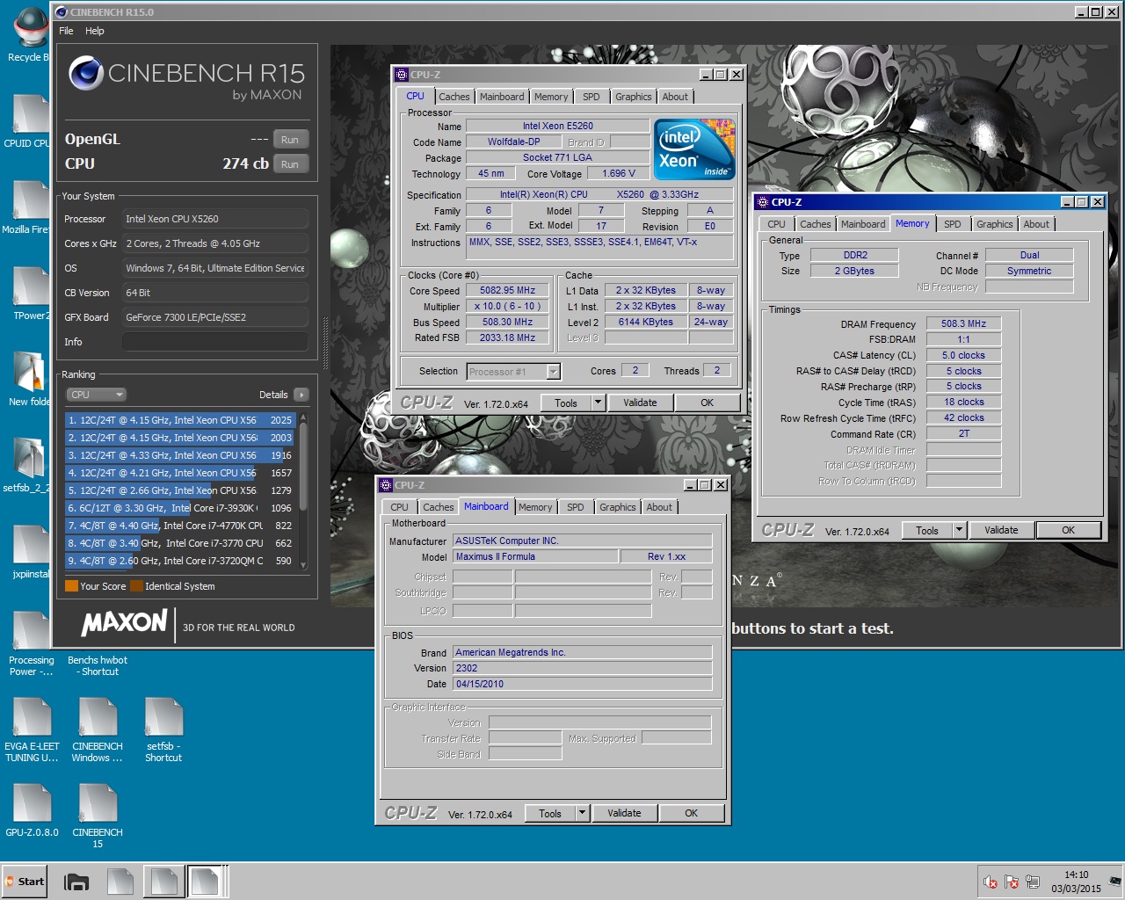1125x900 pixels.
Task: Open the CINEBENCH 15 desktop icon
Action: [98, 817]
